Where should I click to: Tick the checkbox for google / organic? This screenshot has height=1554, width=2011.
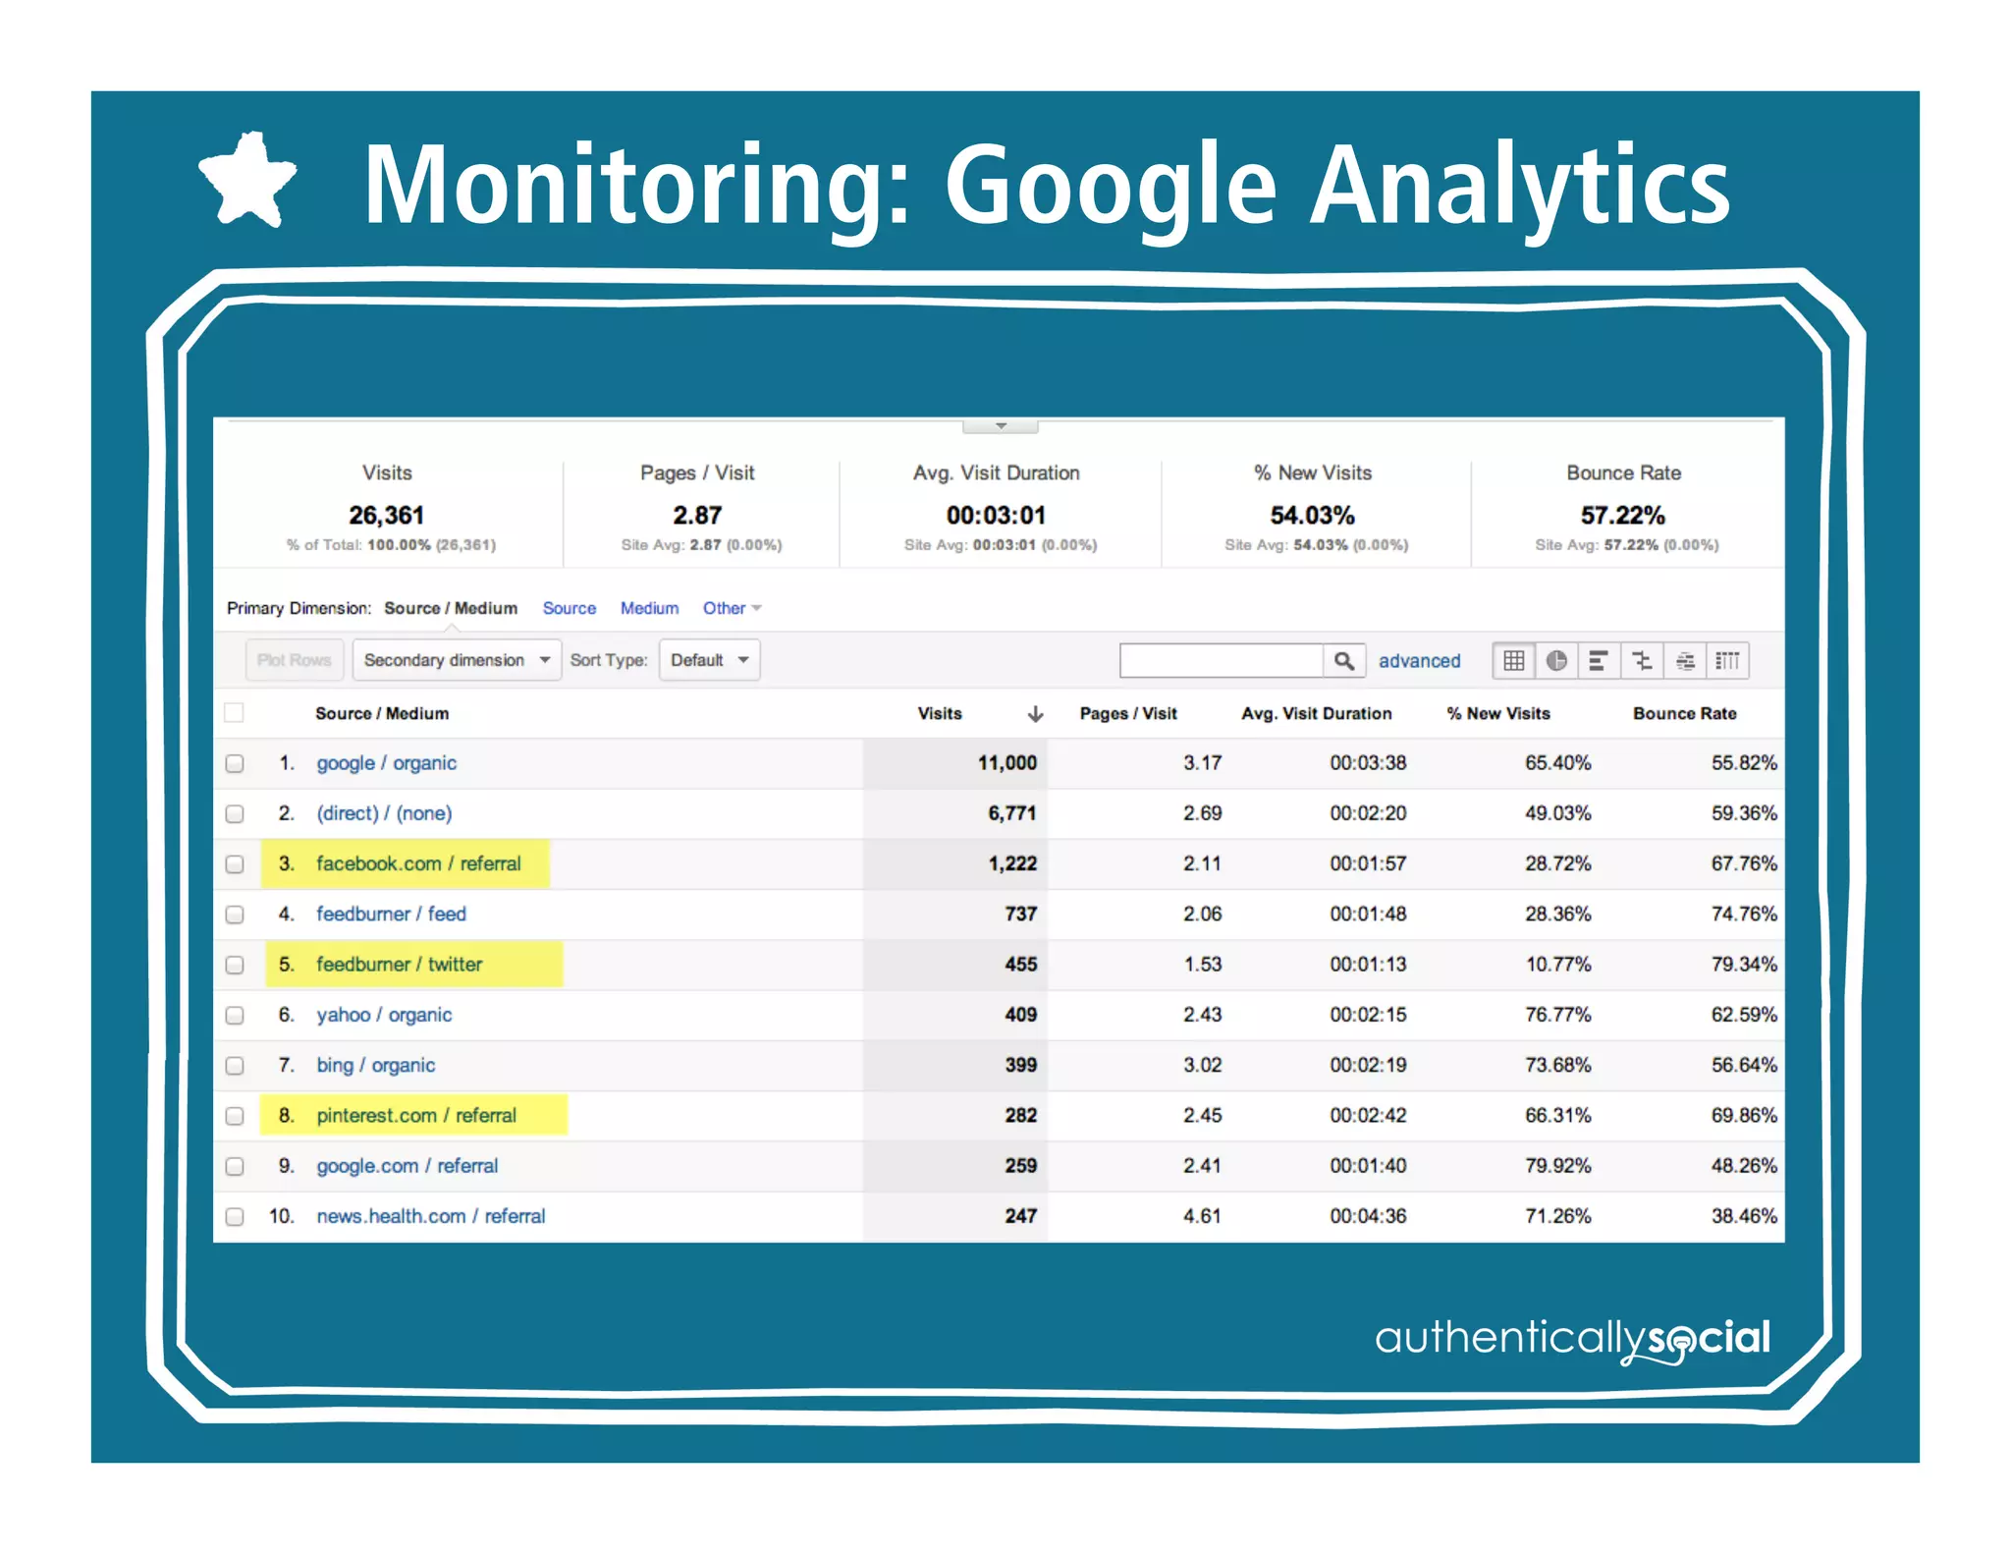pyautogui.click(x=235, y=763)
